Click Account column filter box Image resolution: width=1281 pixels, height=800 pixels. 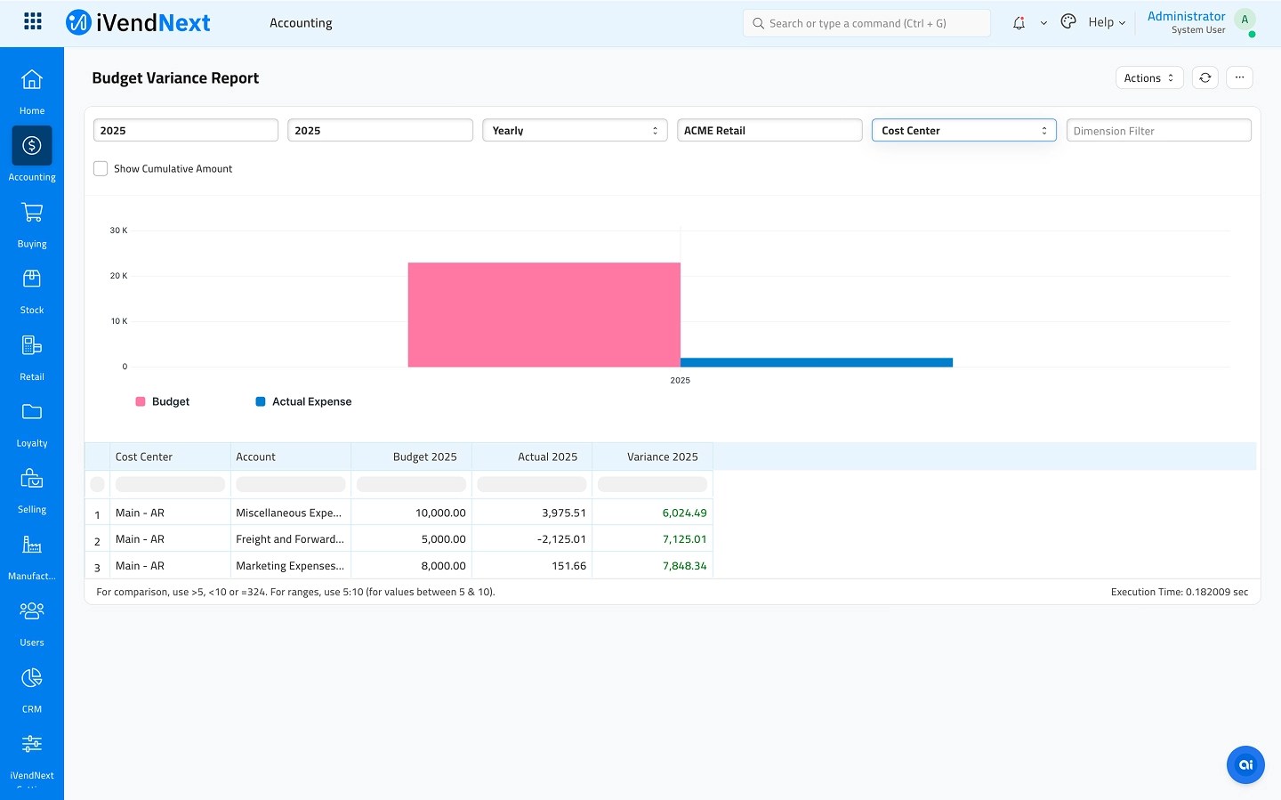click(291, 484)
